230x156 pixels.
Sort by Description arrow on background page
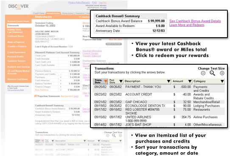pos(84,141)
